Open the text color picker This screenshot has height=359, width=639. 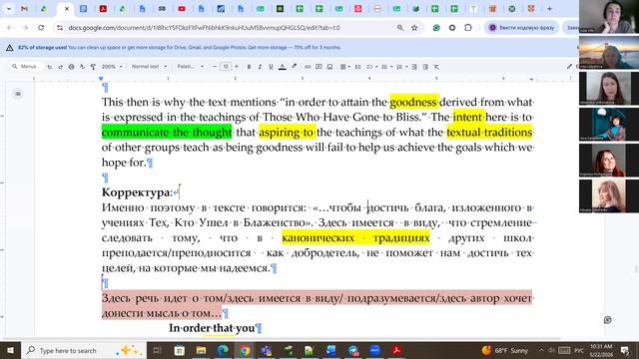[282, 67]
